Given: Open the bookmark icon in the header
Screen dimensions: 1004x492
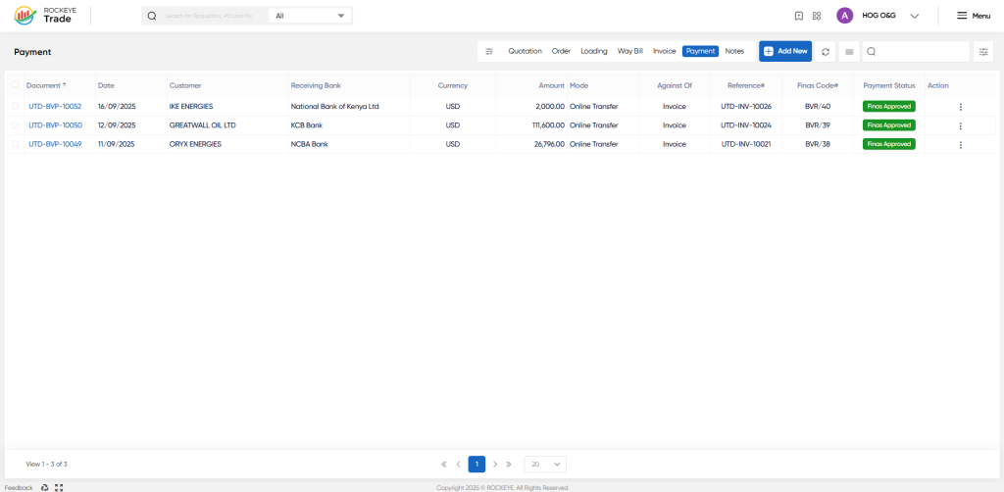Looking at the screenshot, I should [x=798, y=16].
